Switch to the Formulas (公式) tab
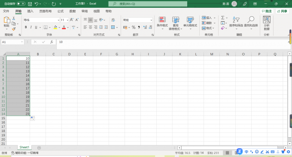 [61, 11]
